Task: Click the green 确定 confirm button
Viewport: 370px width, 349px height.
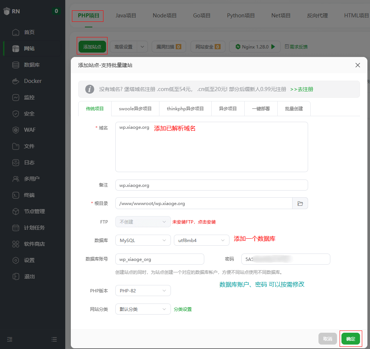Action: 350,338
